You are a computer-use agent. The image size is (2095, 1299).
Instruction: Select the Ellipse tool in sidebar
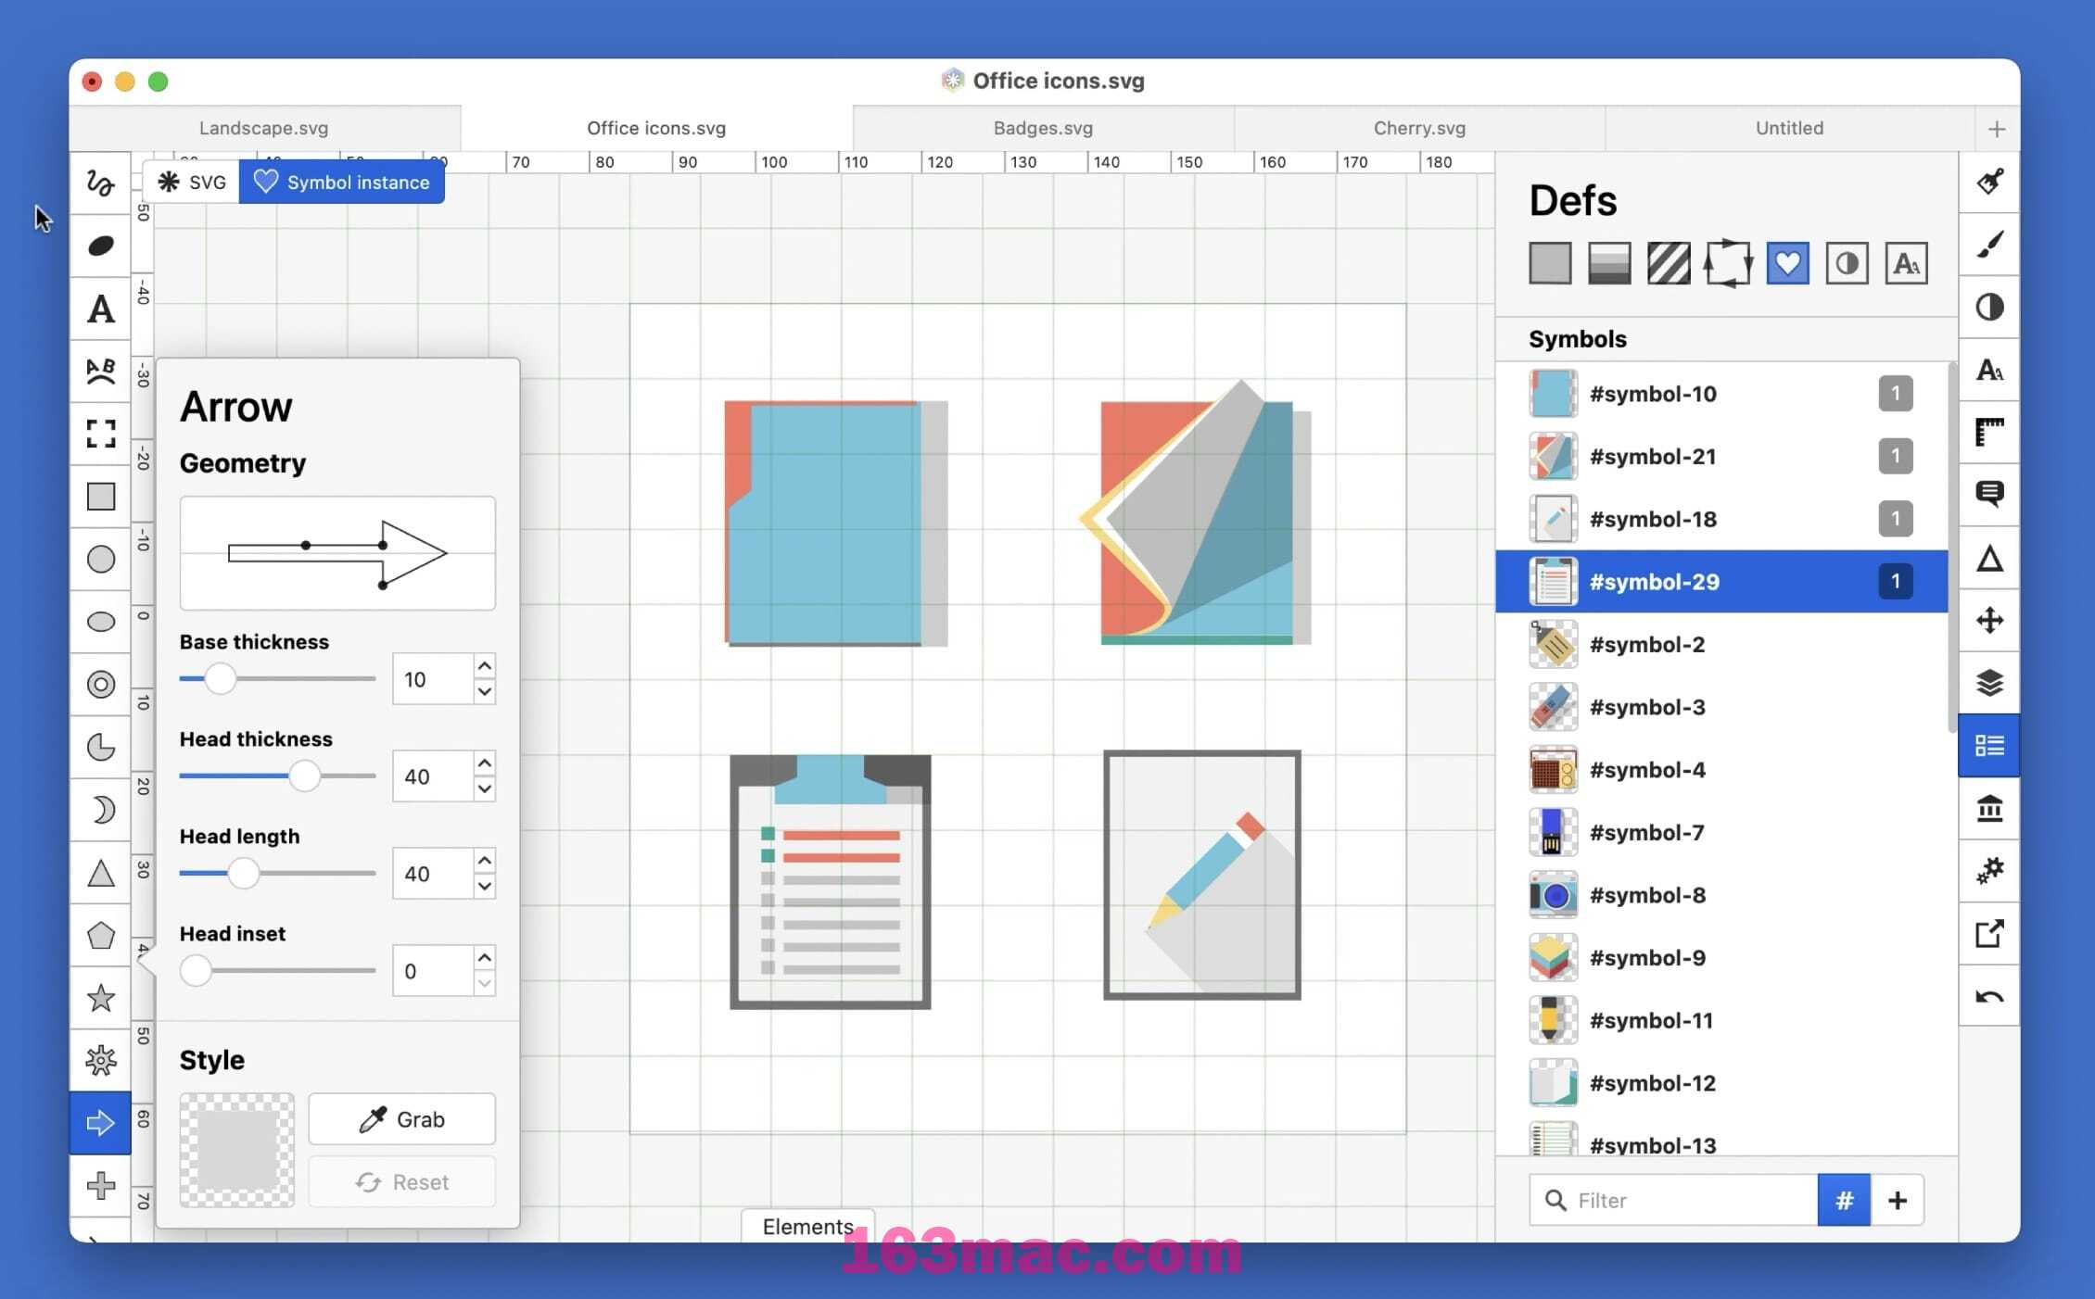pos(99,620)
